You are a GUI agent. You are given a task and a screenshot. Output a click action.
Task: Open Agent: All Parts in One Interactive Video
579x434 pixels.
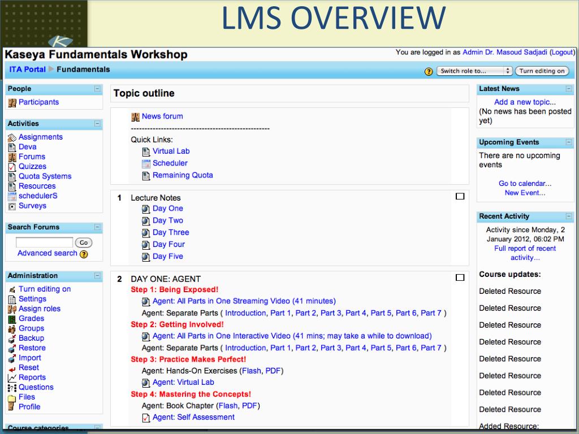click(292, 336)
